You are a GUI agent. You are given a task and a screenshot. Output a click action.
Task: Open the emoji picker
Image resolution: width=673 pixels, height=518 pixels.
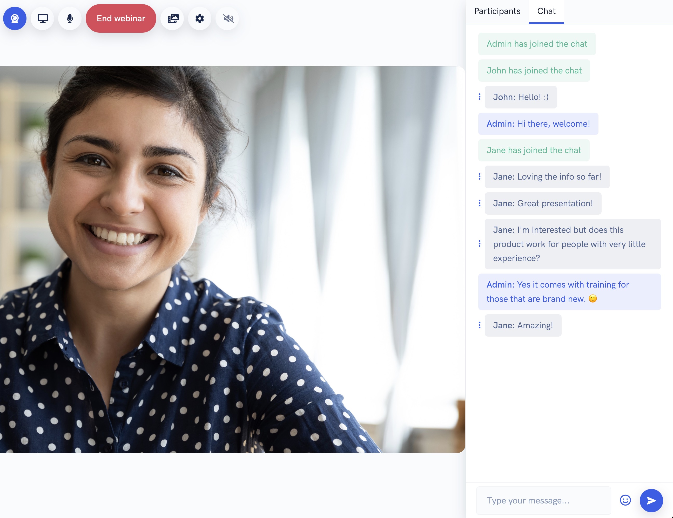pos(625,500)
